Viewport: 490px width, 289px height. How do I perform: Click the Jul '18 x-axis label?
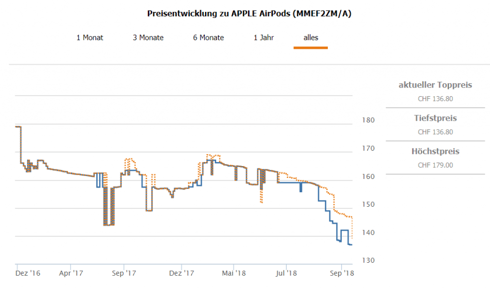tap(287, 273)
